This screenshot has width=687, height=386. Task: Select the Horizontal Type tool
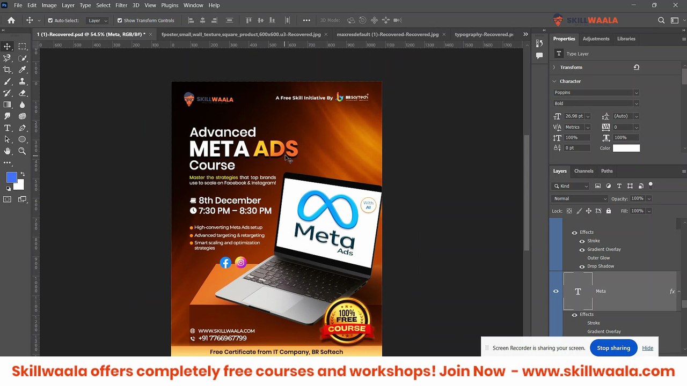[8, 128]
